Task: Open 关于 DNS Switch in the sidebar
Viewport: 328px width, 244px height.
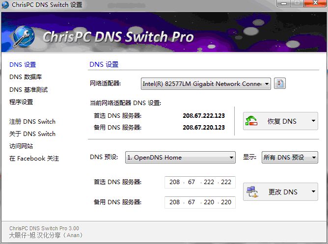Action: click(x=32, y=134)
